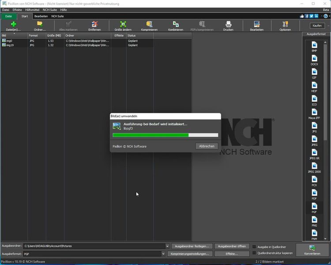Click the Effekte... button
The width and height of the screenshot is (331, 265).
pyautogui.click(x=232, y=254)
